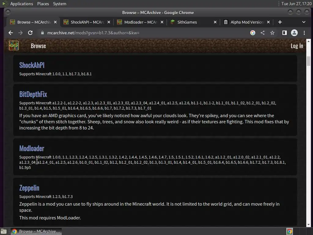Click the Browse – MCArchive taskbar button
The width and height of the screenshot is (313, 235).
pyautogui.click(x=36, y=231)
